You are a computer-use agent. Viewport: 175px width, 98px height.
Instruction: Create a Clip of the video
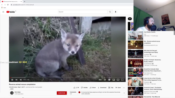click(x=111, y=88)
